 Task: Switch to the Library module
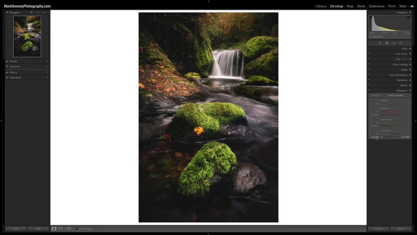coord(321,6)
